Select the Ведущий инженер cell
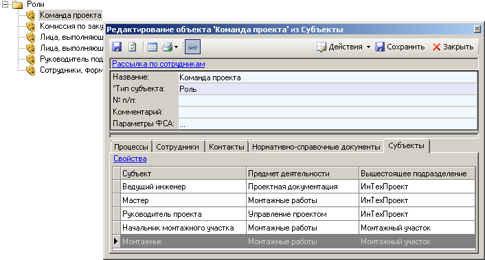485x260 pixels. coord(183,187)
